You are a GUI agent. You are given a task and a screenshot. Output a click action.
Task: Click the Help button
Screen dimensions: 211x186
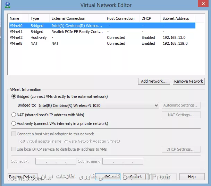pos(192,176)
